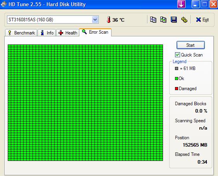
Task: Click the thermometer temperature icon
Action: [x=109, y=20]
